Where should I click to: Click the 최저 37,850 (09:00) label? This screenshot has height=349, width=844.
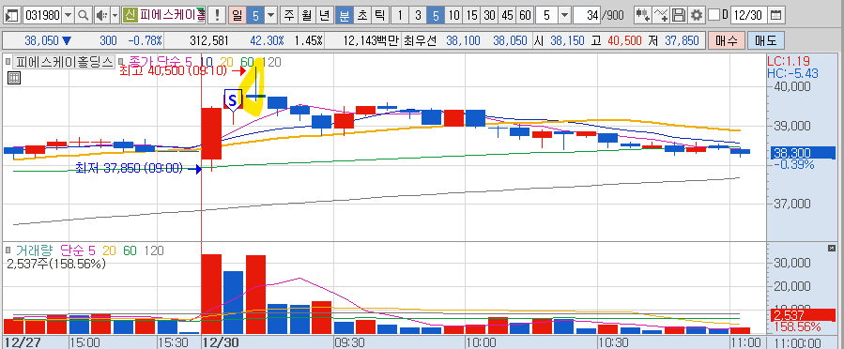click(x=130, y=169)
